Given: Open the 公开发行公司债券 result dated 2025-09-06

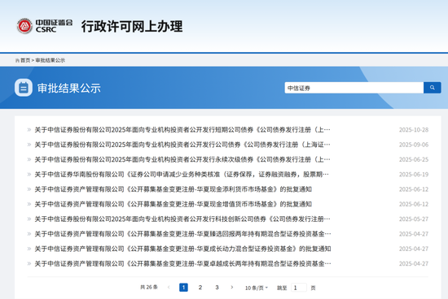Looking at the screenshot, I should coord(182,145).
